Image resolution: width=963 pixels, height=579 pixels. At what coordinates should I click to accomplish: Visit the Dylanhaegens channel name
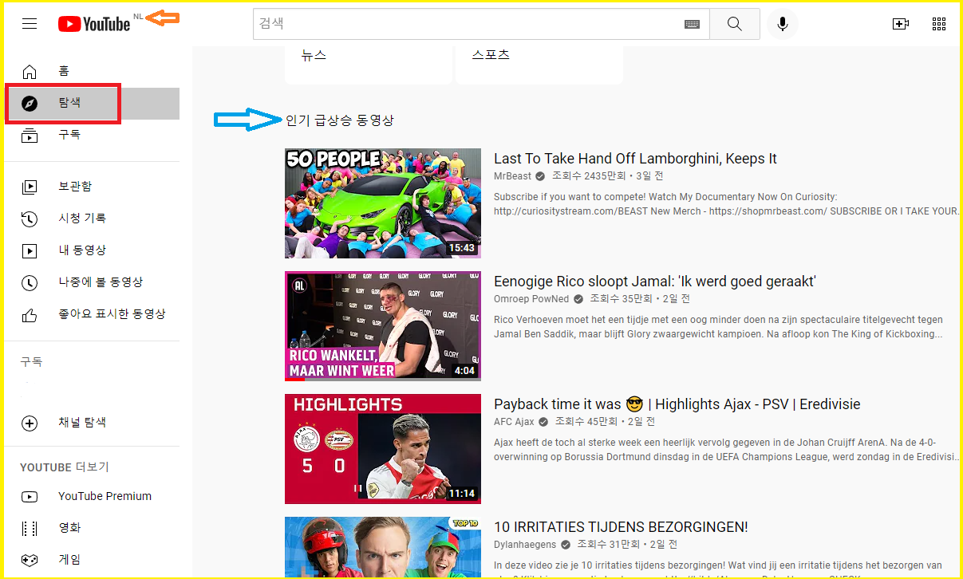tap(525, 545)
